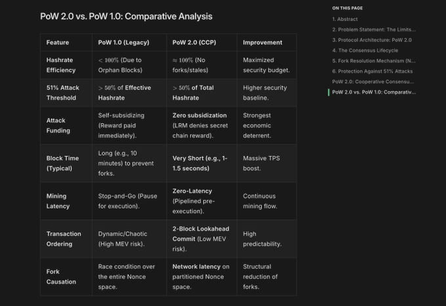The width and height of the screenshot is (446, 306).
Task: Click the PoW 2.0 (CCP) column header
Action: coord(195,43)
